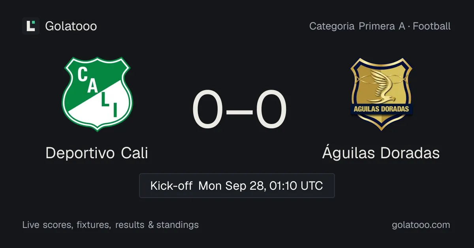Open the golatooo.com link
Image resolution: width=474 pixels, height=248 pixels.
pyautogui.click(x=421, y=225)
